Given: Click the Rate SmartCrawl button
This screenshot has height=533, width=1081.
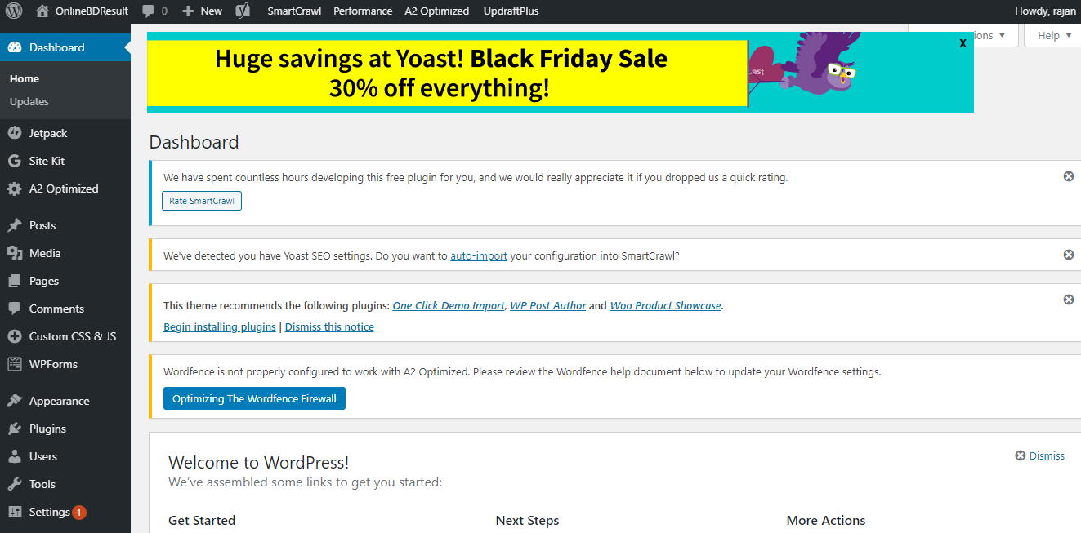Looking at the screenshot, I should [202, 201].
